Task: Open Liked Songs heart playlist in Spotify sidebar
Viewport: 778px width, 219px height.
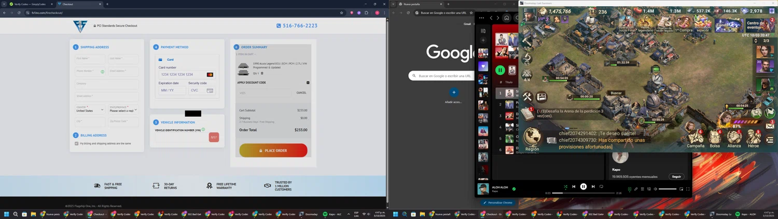Action: coord(483,66)
